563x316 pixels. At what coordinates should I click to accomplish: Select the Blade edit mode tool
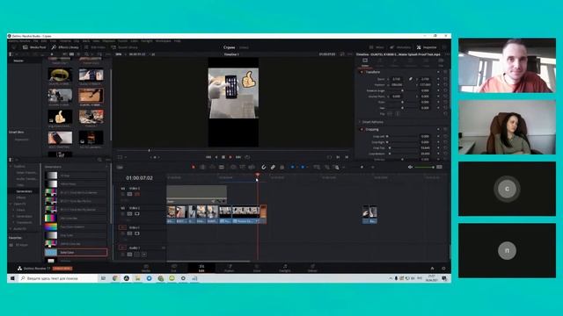click(x=221, y=168)
